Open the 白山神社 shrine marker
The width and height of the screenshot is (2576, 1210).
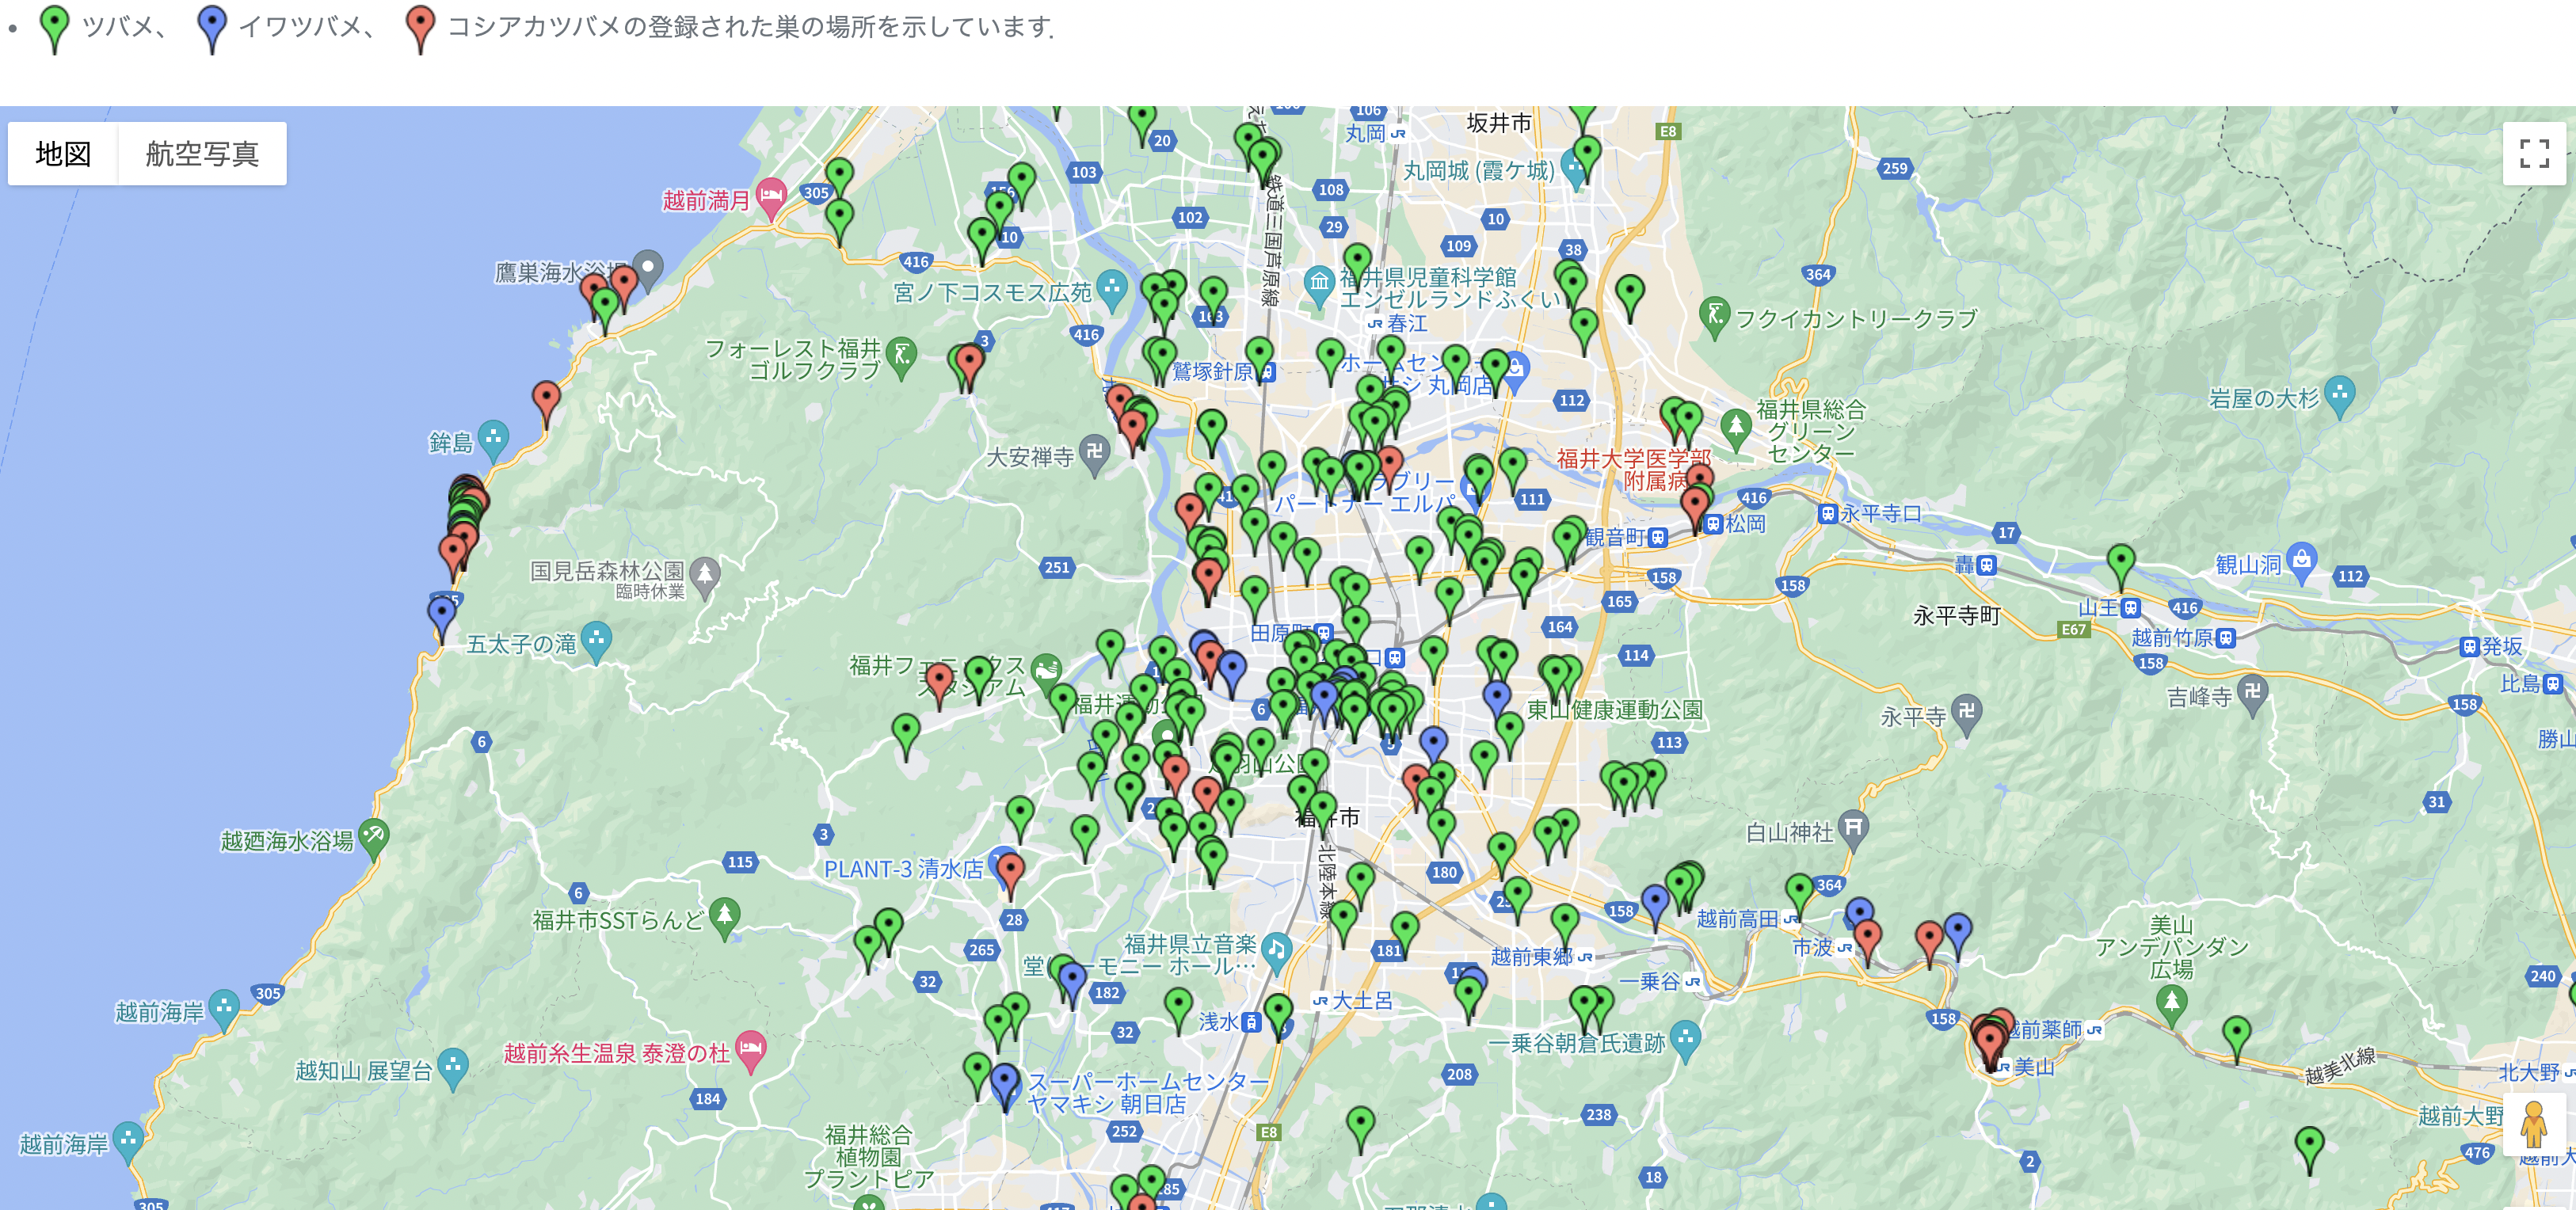(x=1853, y=829)
